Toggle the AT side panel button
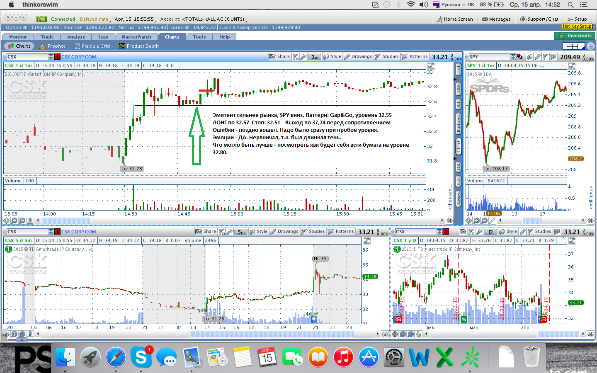This screenshot has width=597, height=373. pos(459,104)
